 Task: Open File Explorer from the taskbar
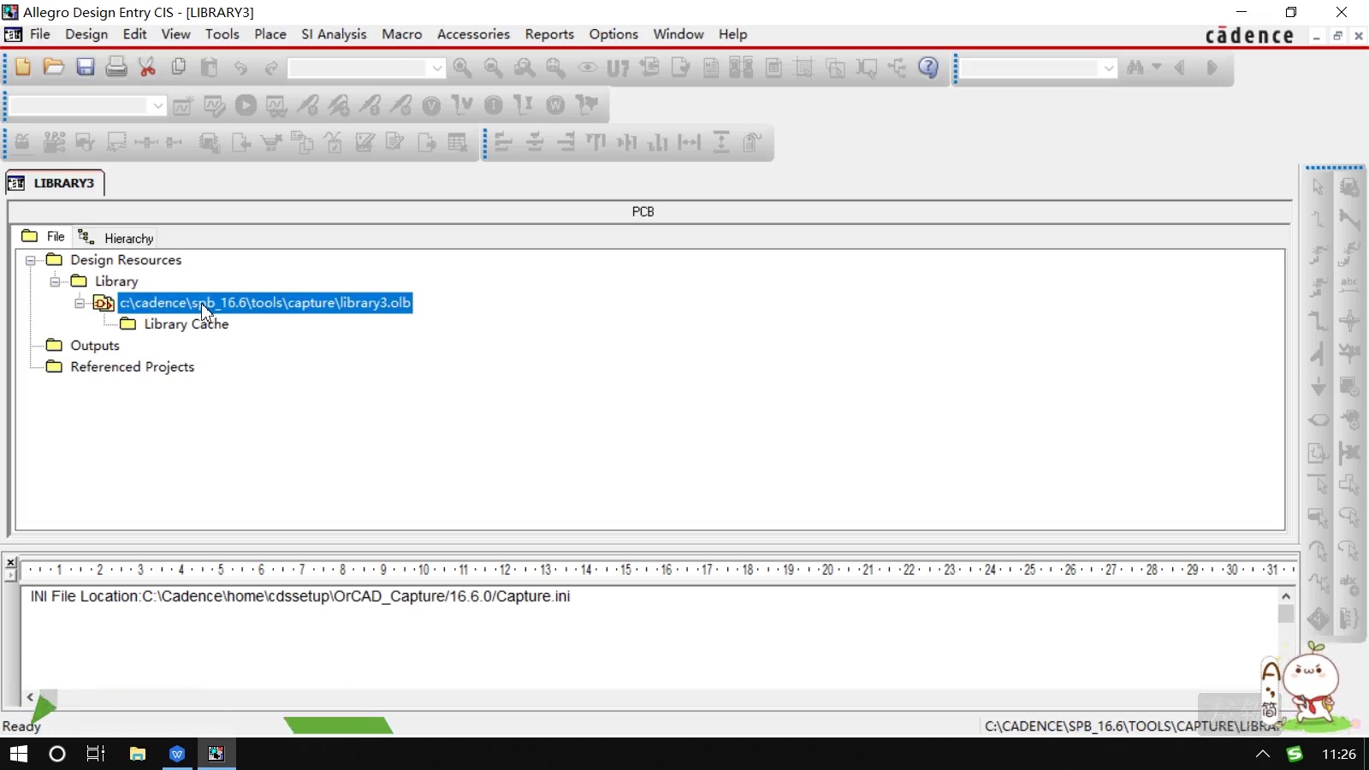137,754
